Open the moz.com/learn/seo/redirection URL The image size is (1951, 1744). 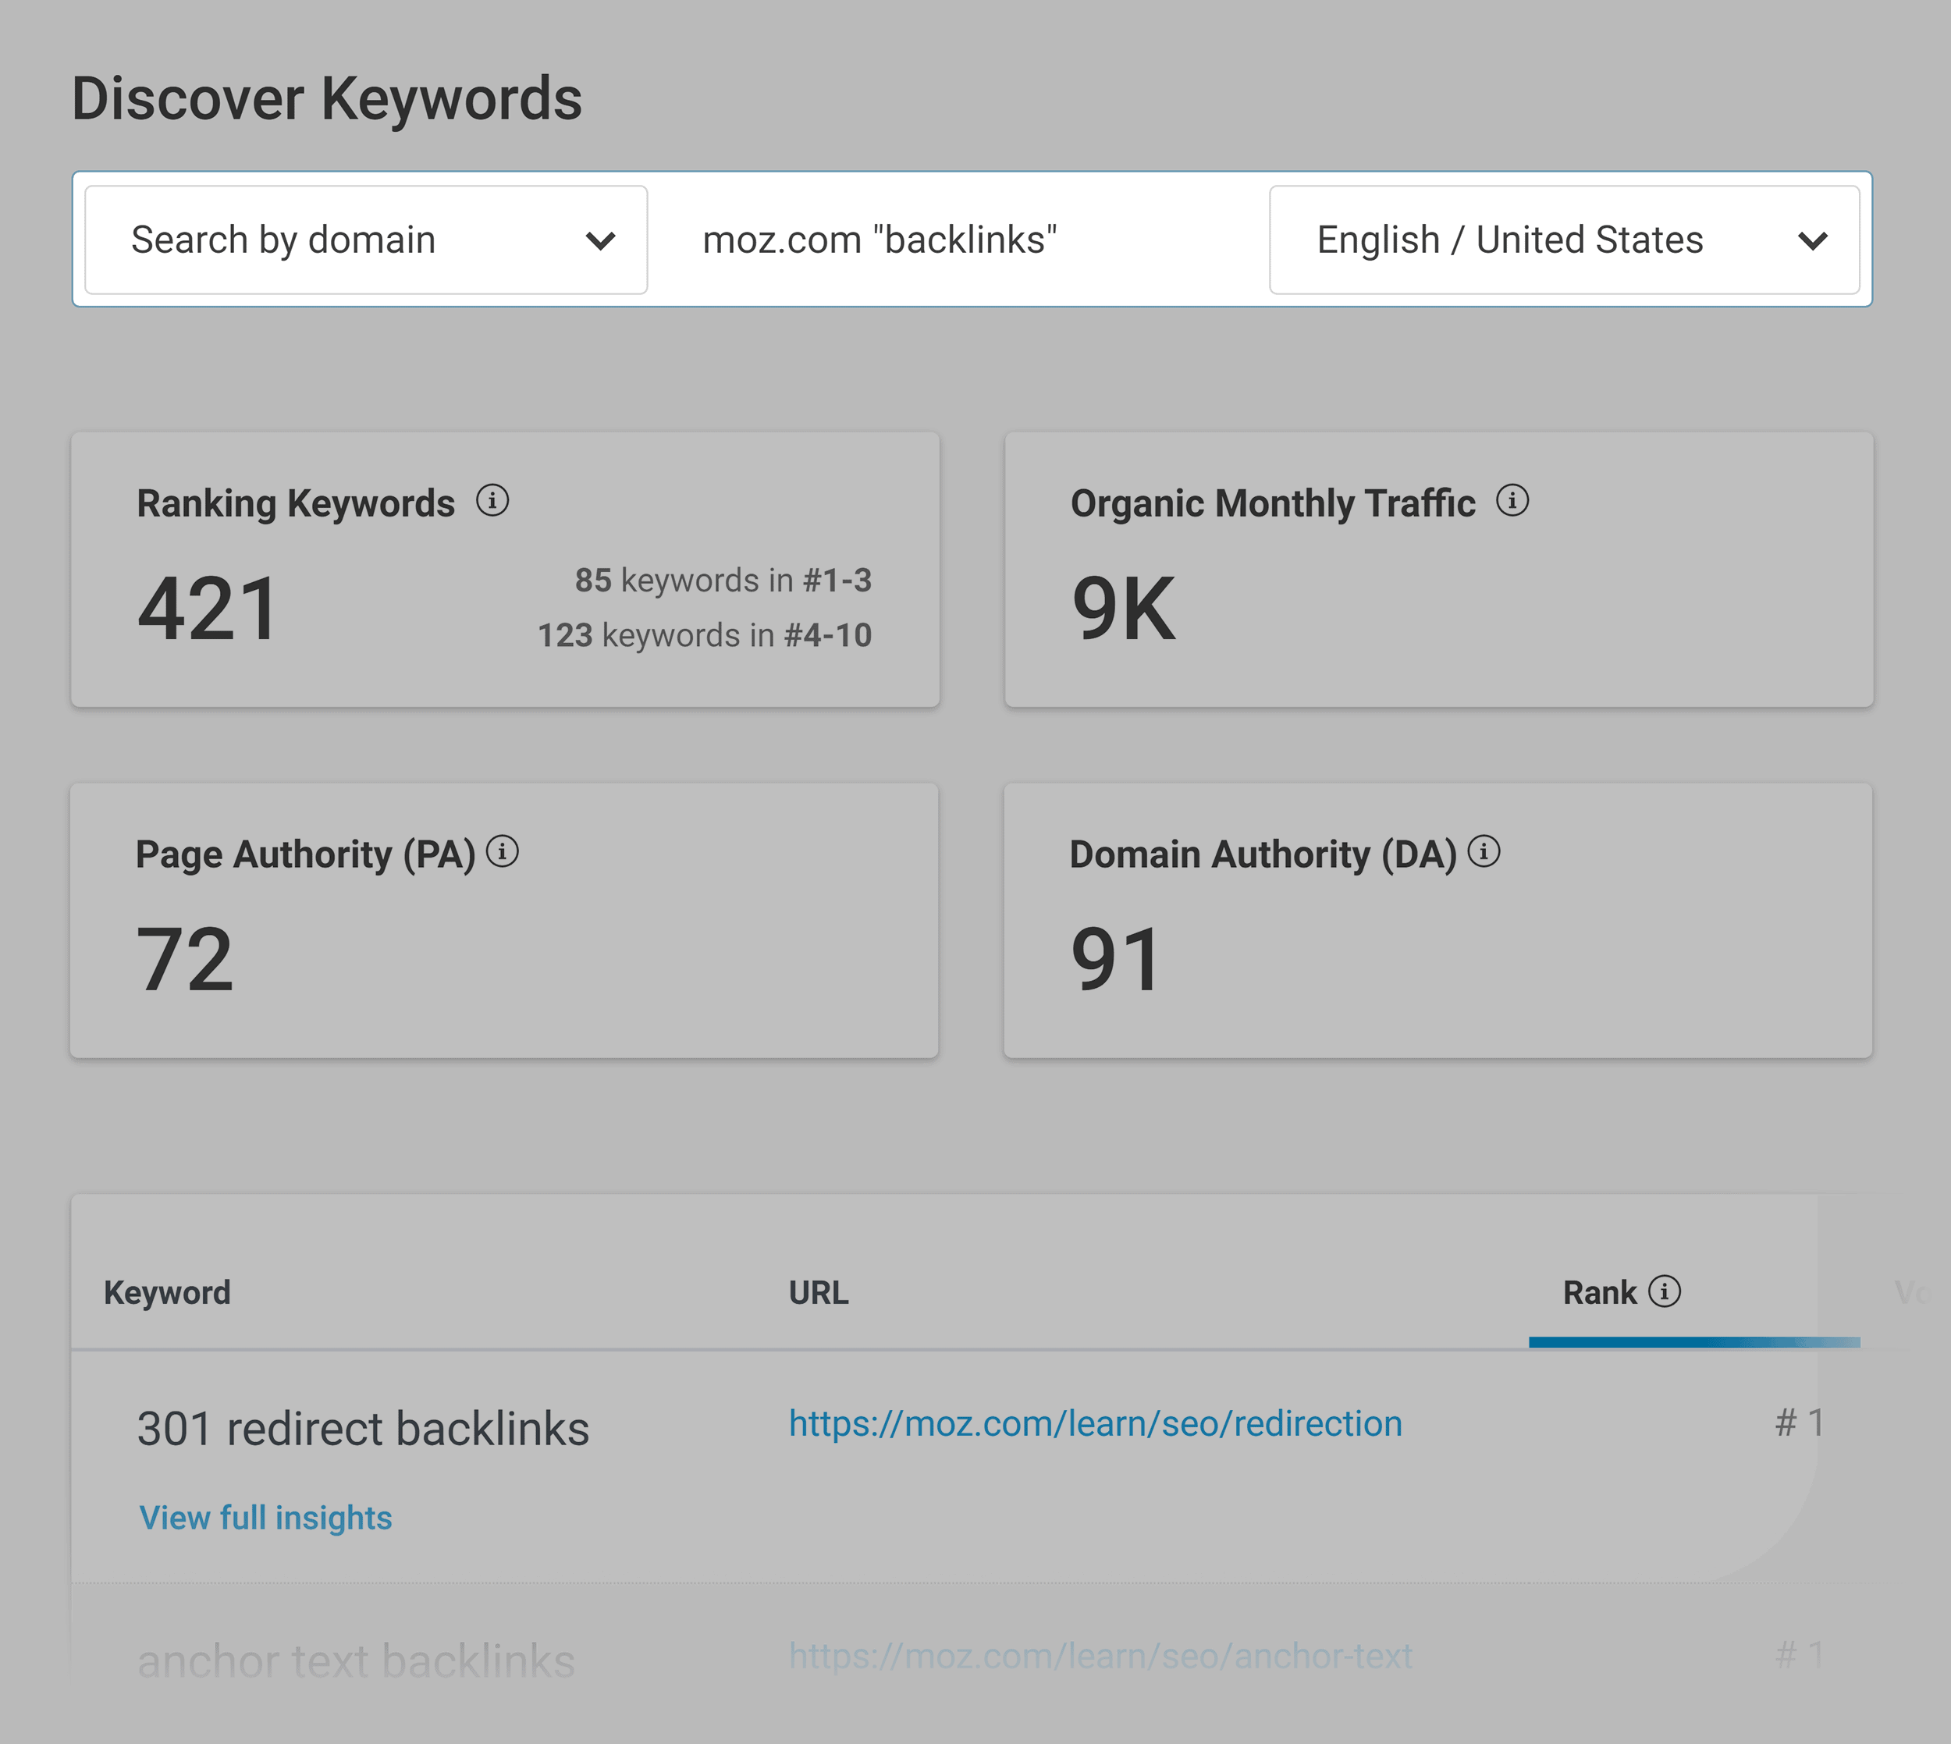(1094, 1424)
